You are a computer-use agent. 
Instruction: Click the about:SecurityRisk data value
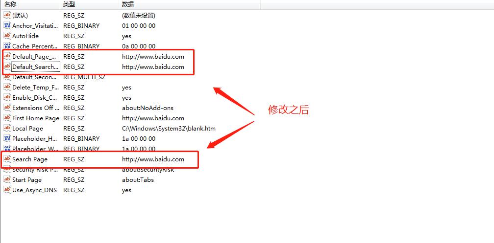(x=148, y=170)
